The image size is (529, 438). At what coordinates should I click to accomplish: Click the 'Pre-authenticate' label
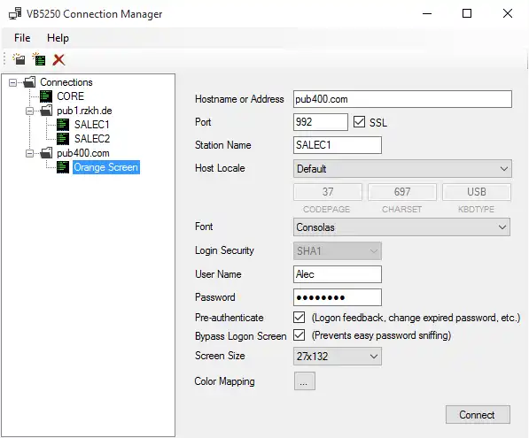click(x=229, y=318)
